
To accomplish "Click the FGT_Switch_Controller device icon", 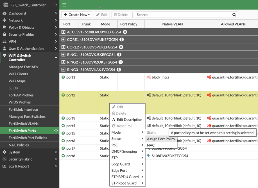I will pos(6,5).
